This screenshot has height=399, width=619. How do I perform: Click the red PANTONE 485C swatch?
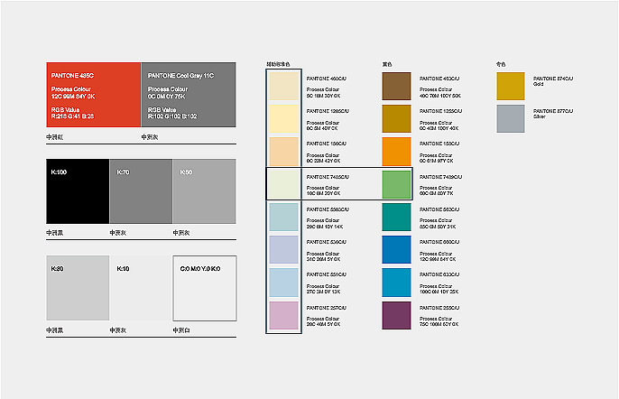pos(93,94)
